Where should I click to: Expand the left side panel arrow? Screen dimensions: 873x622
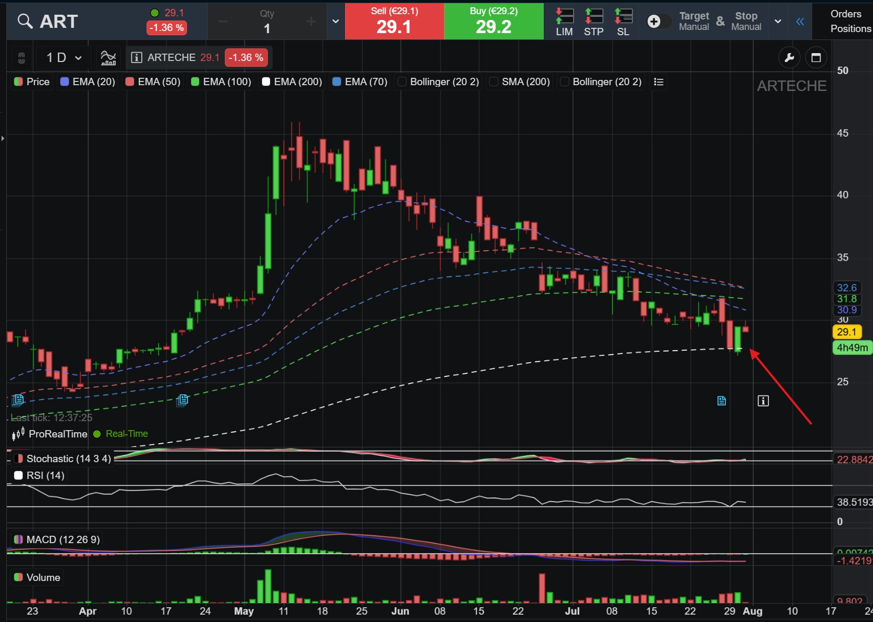3,138
